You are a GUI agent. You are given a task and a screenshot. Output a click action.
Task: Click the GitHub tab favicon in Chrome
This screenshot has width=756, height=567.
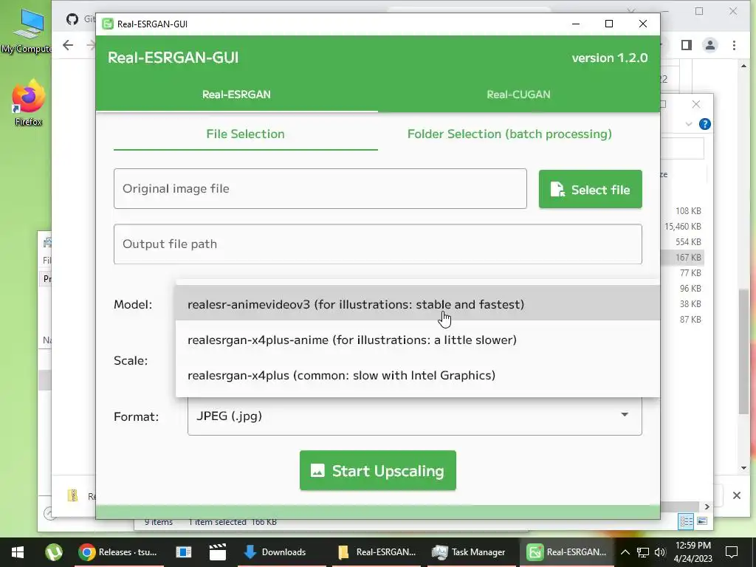point(72,19)
